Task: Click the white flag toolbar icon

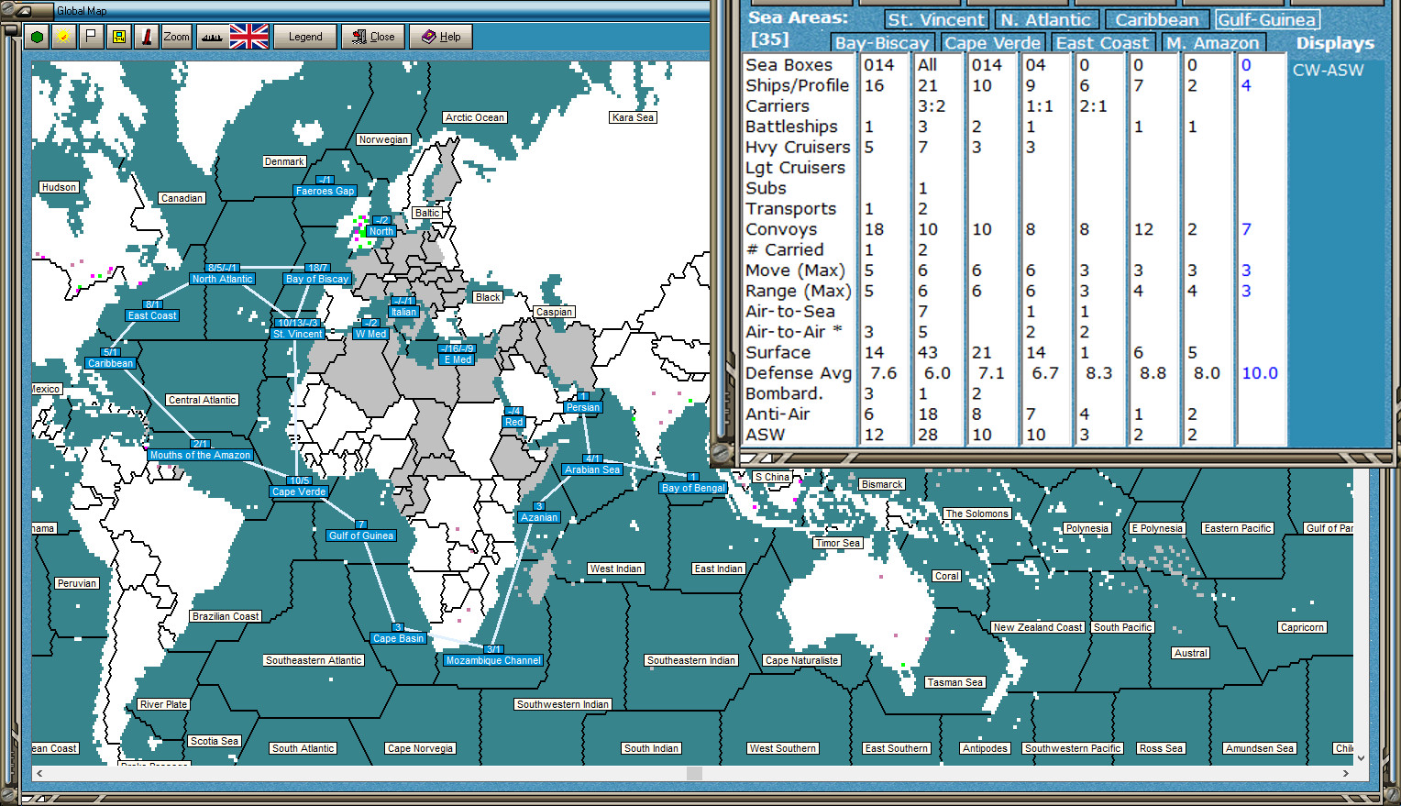Action: point(91,37)
